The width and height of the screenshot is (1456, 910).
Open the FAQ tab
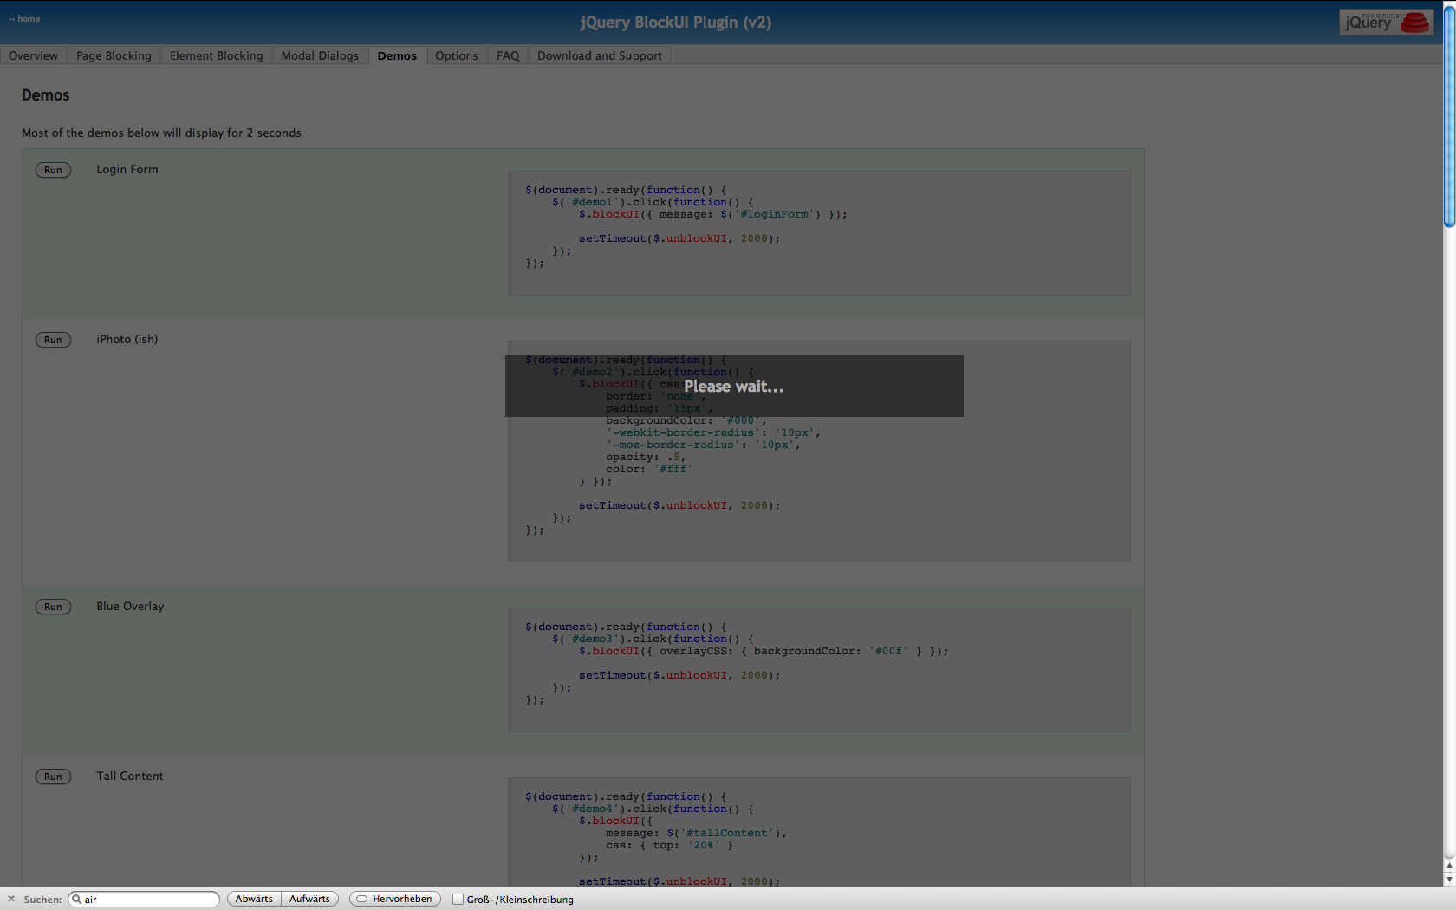click(508, 55)
